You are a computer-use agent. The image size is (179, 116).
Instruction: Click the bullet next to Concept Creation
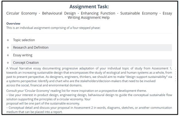[8, 63]
